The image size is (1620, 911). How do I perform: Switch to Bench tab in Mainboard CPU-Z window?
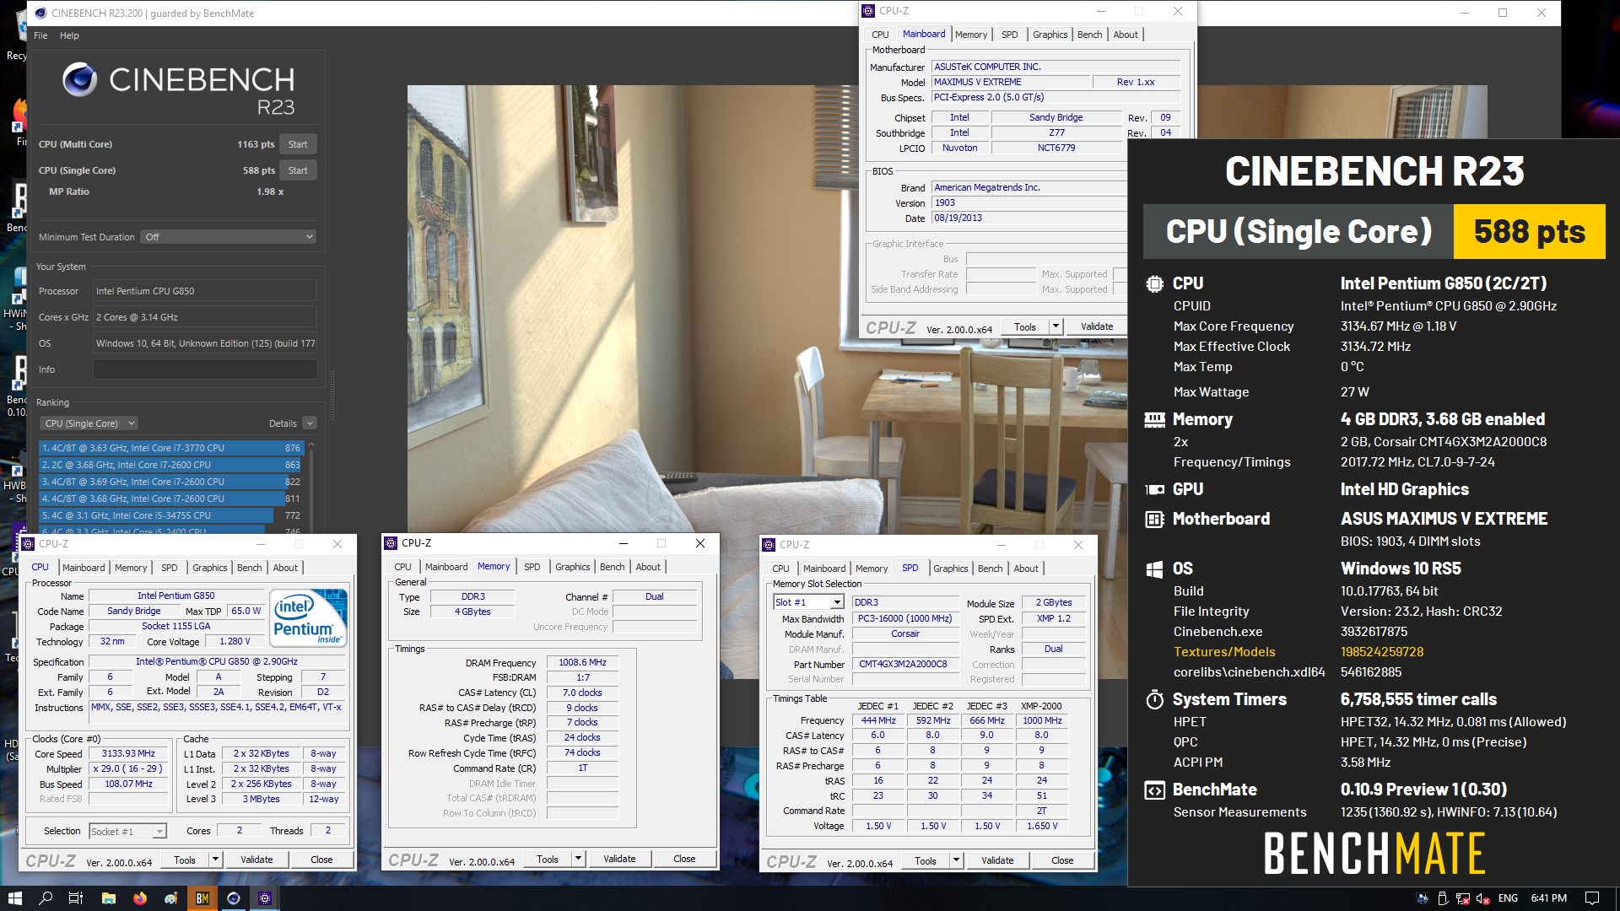tap(1089, 35)
